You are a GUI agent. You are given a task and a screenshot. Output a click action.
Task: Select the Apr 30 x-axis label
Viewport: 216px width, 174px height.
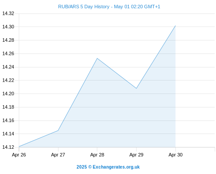(x=175, y=155)
